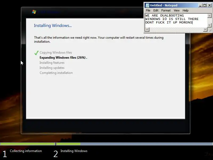213x160 pixels.
Task: Close the Untitled Notepad window
Action: coord(210,5)
